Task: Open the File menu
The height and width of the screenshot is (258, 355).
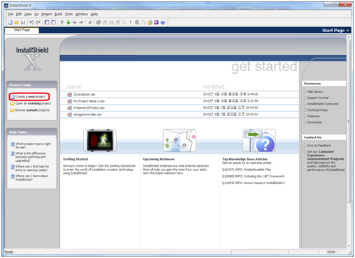Action: point(10,14)
